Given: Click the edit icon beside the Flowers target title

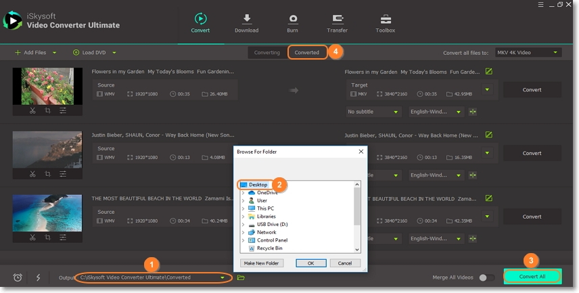Looking at the screenshot, I should click(489, 71).
